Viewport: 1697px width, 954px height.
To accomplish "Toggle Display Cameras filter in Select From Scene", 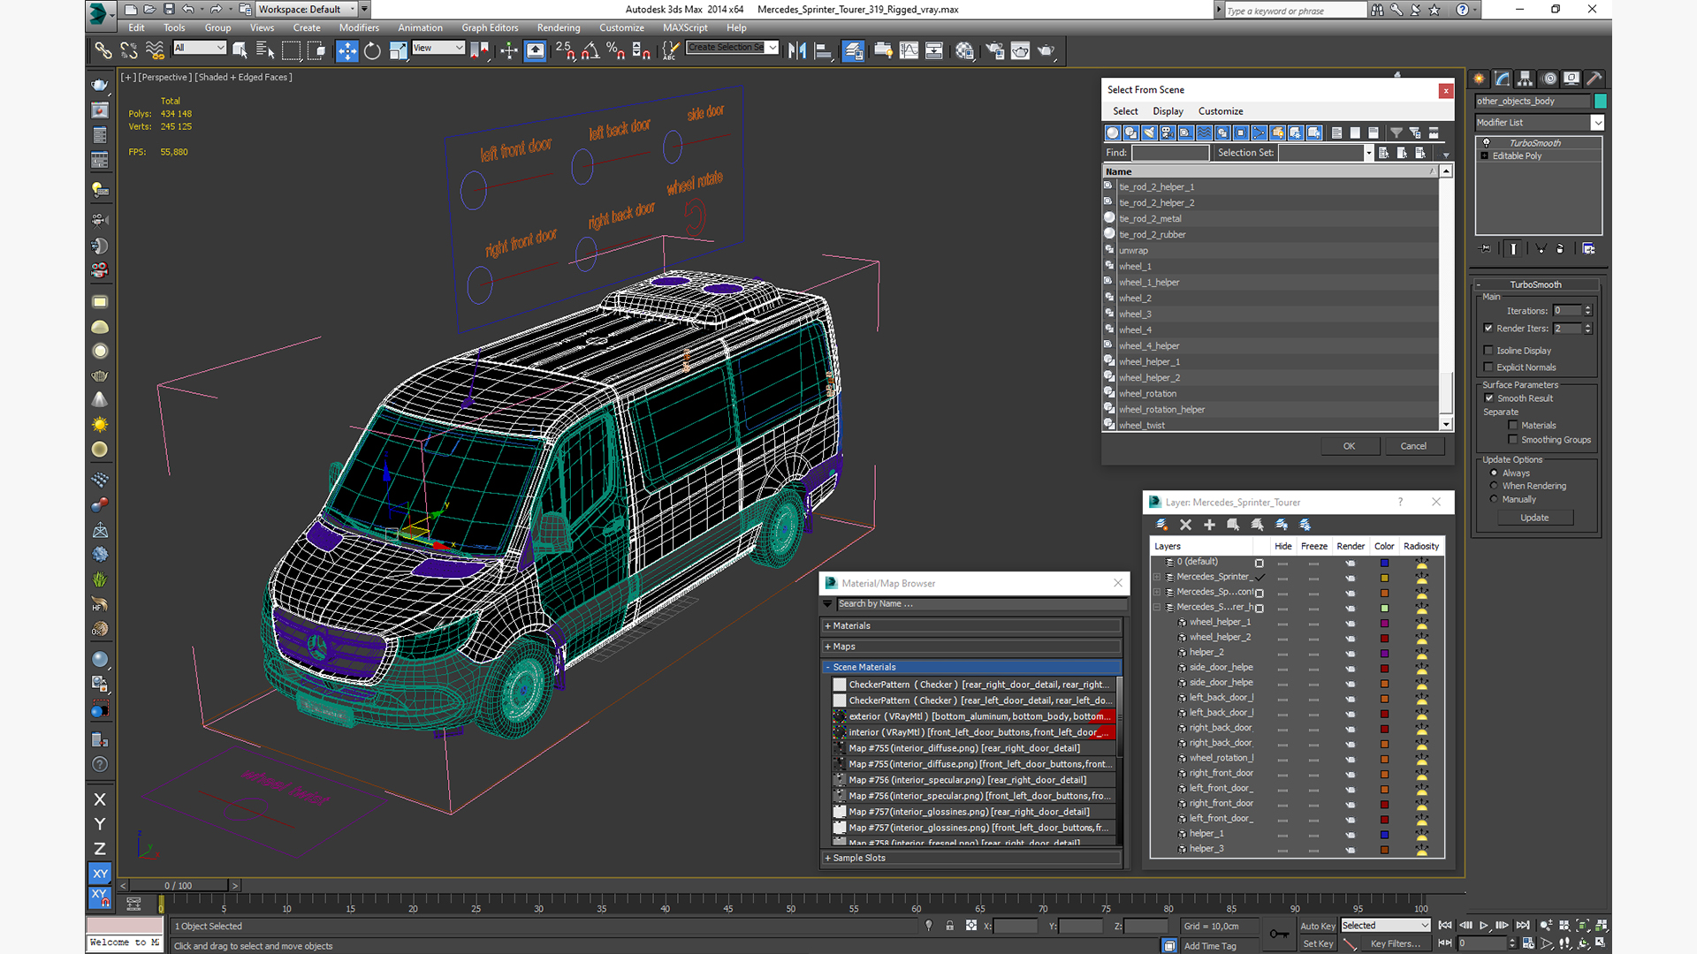I will (1168, 132).
